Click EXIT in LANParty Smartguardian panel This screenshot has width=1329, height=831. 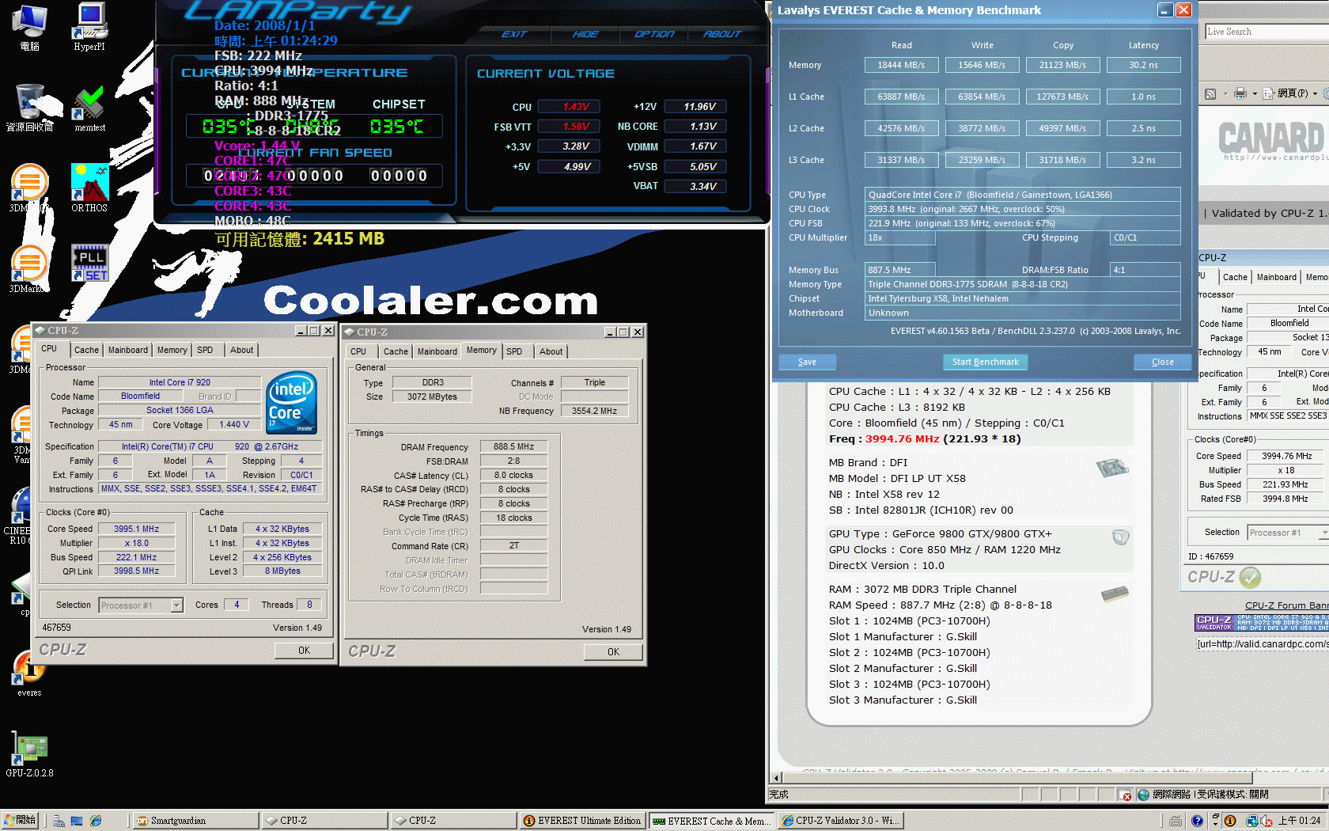pos(514,34)
